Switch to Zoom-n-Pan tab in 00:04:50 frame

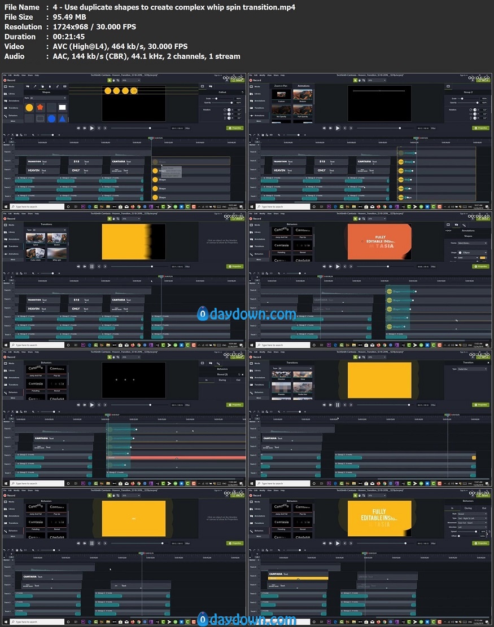[x=281, y=86]
